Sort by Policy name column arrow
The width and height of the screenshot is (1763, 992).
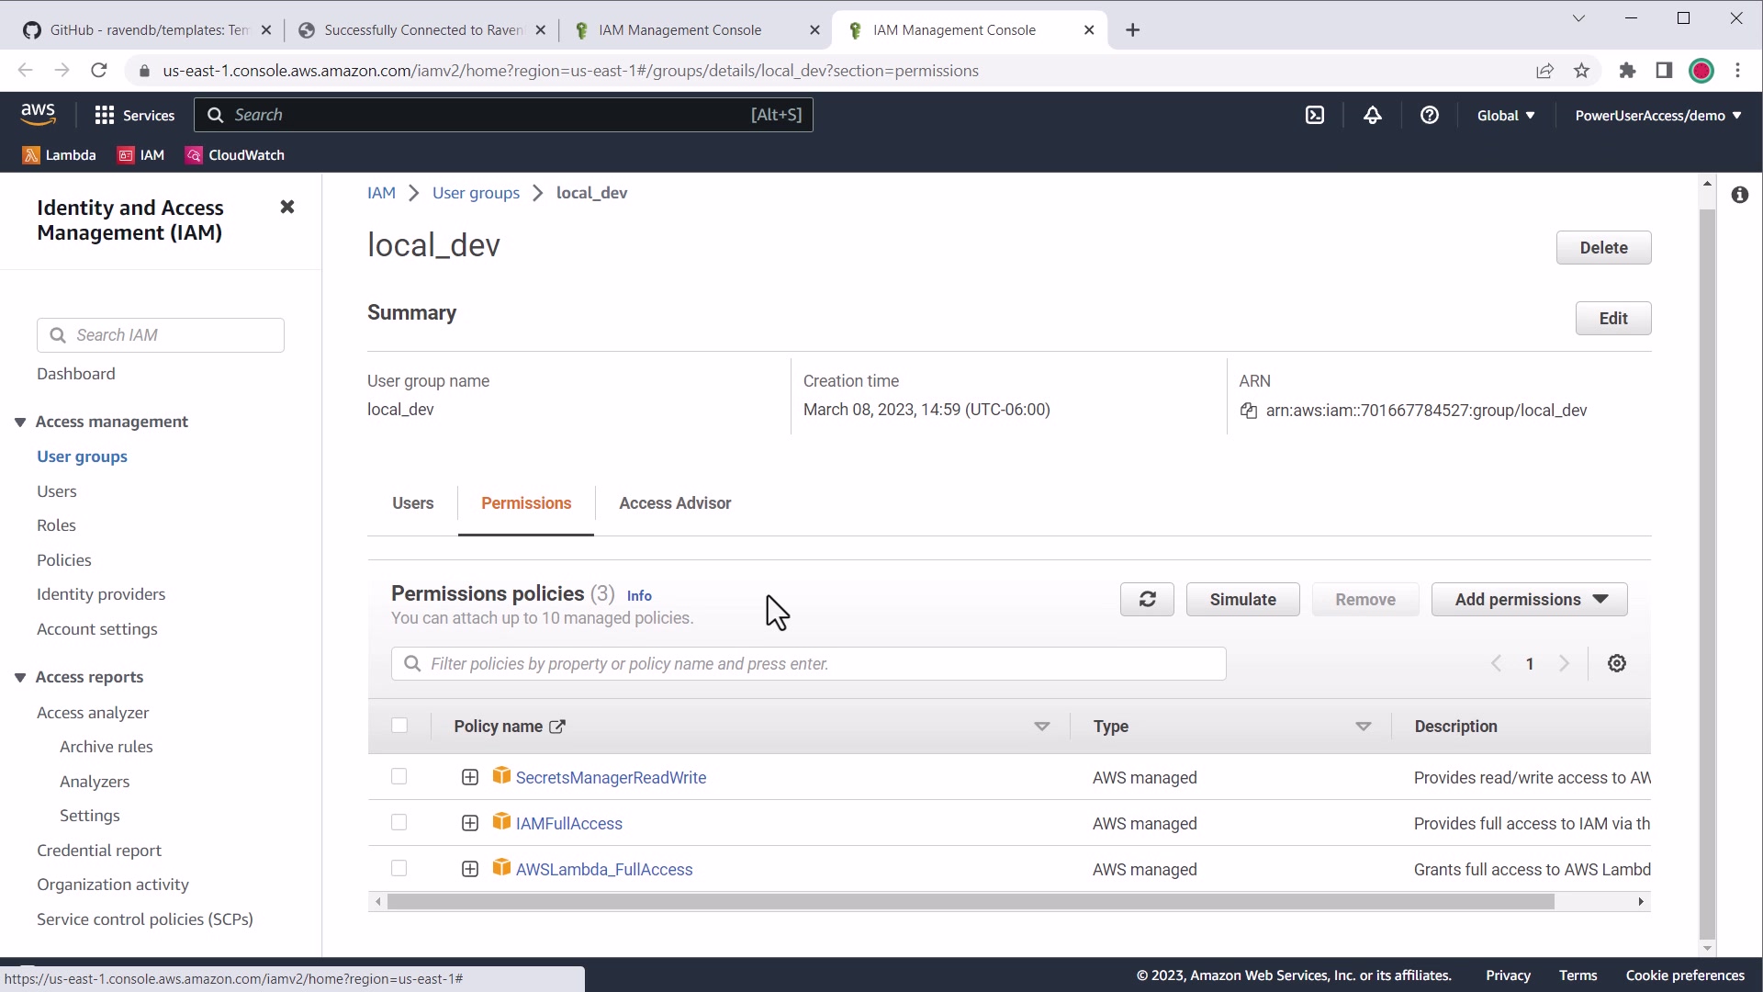click(1041, 727)
